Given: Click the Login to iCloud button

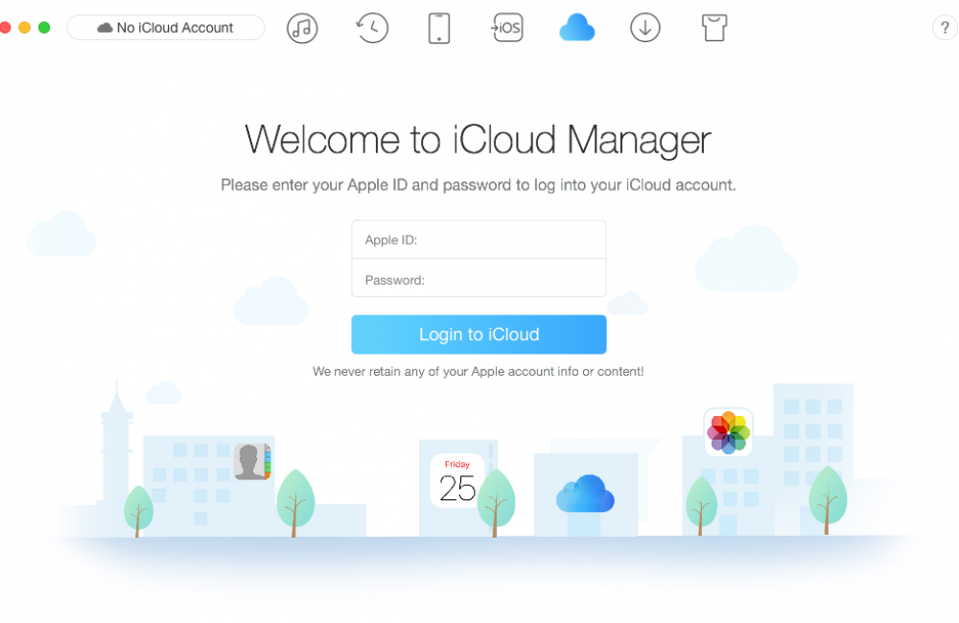Looking at the screenshot, I should click(479, 335).
